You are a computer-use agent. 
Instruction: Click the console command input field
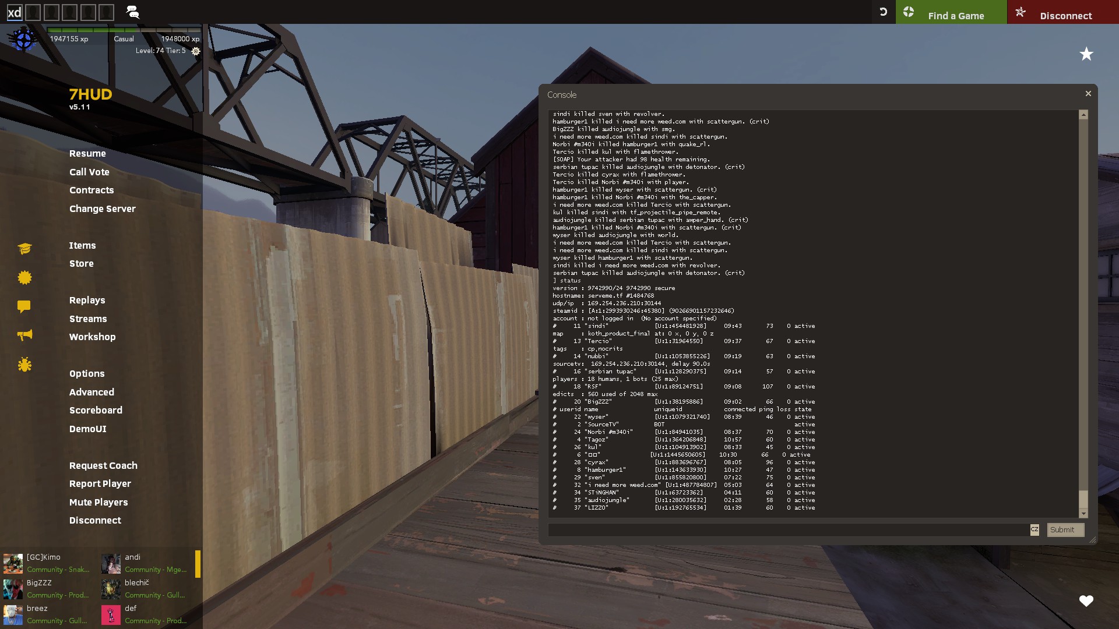(788, 529)
